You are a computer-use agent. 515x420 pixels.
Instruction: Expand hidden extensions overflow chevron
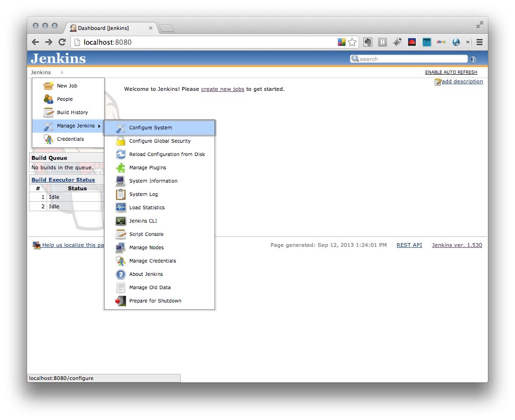(x=468, y=42)
